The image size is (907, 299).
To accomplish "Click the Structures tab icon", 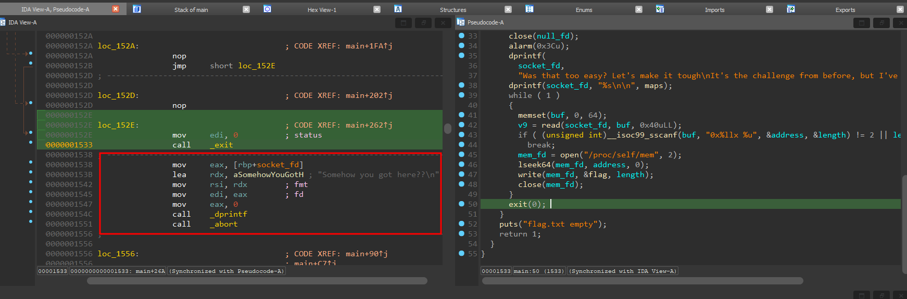I will click(398, 9).
